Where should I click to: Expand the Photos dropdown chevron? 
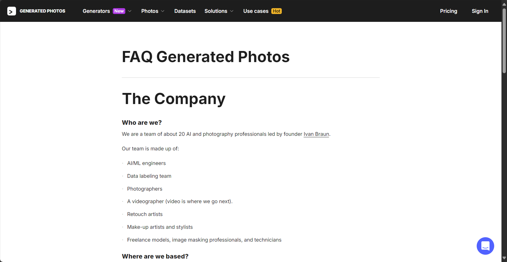pyautogui.click(x=163, y=11)
